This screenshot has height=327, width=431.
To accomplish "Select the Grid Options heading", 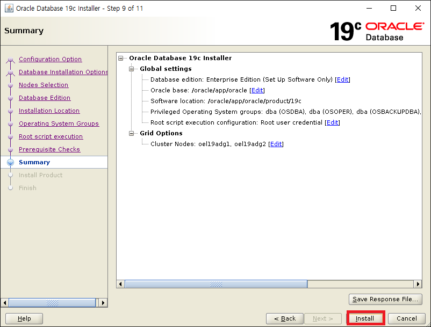I will pos(161,134).
